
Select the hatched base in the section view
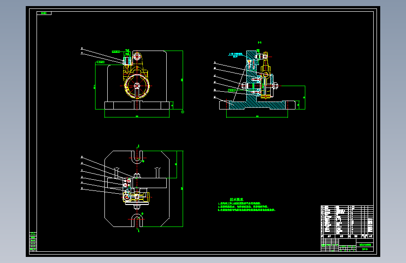[257, 105]
